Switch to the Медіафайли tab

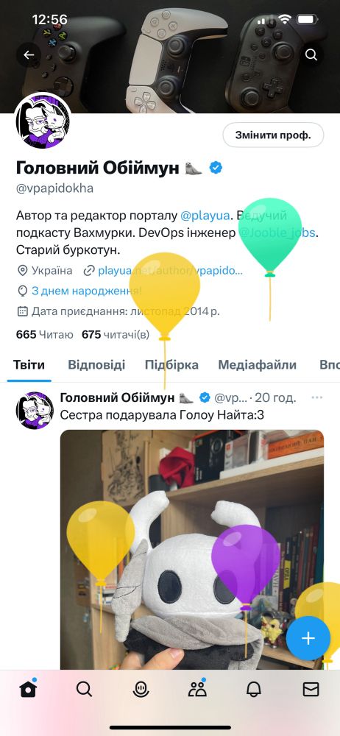click(x=258, y=365)
